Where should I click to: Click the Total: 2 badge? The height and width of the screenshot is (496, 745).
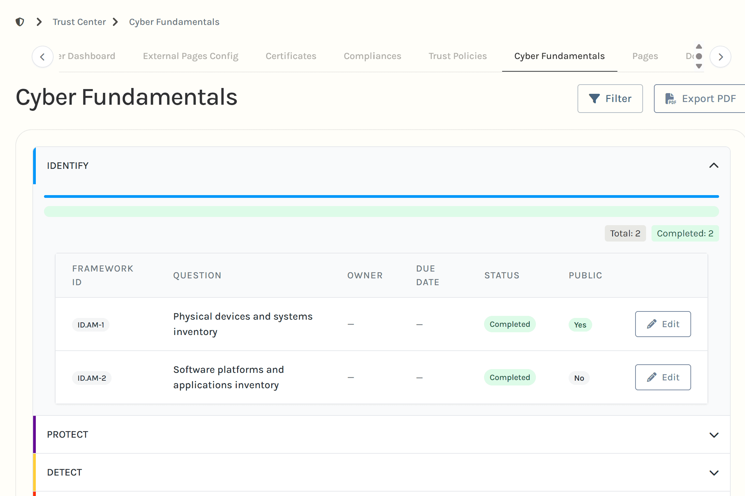coord(625,233)
